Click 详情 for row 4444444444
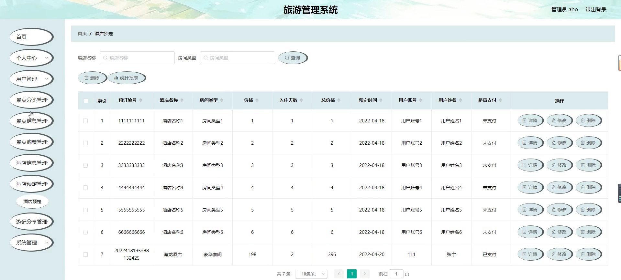 (530, 187)
